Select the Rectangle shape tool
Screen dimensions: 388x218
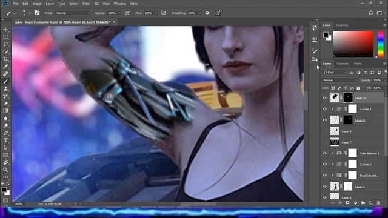click(5, 155)
